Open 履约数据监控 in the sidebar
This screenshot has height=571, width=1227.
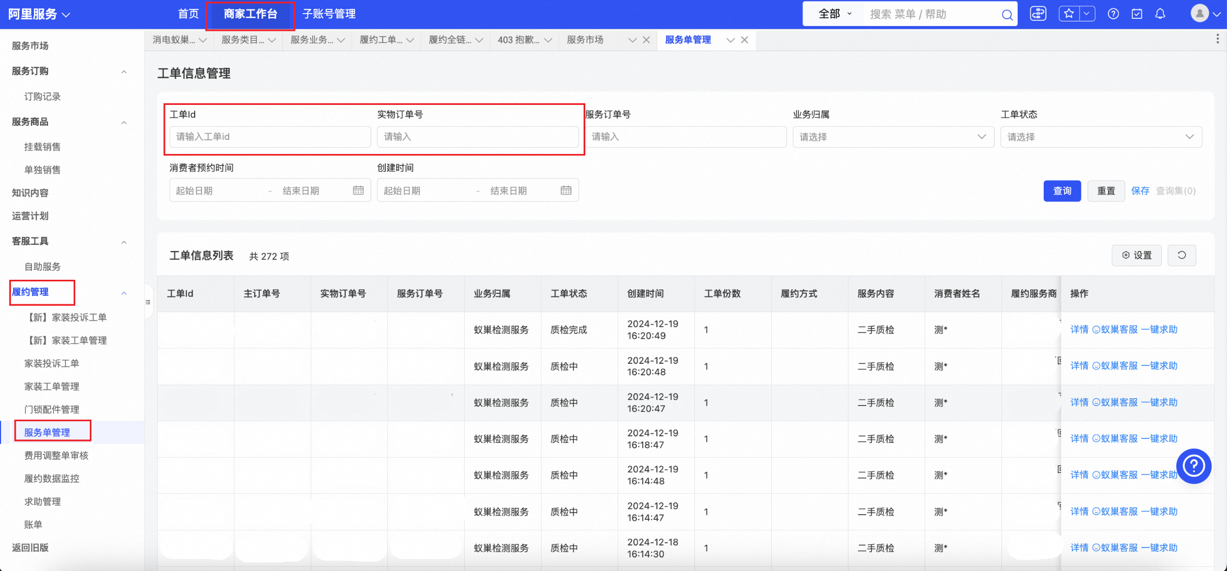point(52,478)
